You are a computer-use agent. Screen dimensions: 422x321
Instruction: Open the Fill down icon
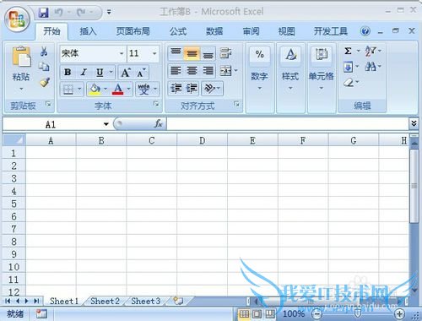(348, 67)
